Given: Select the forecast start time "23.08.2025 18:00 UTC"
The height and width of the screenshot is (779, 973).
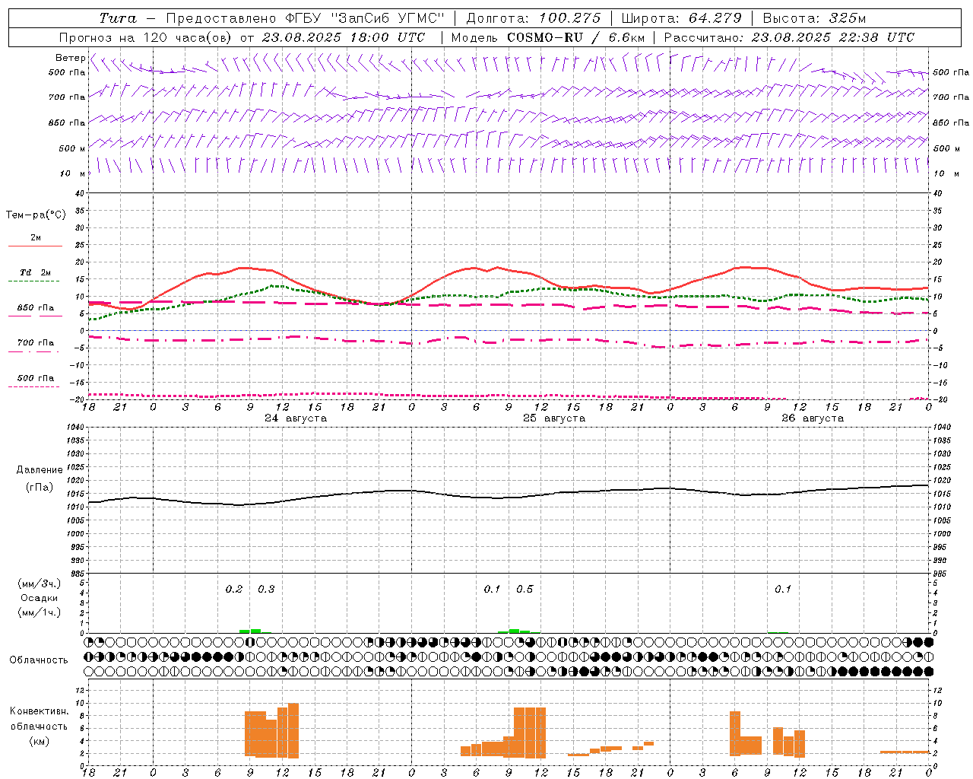Looking at the screenshot, I should point(343,37).
